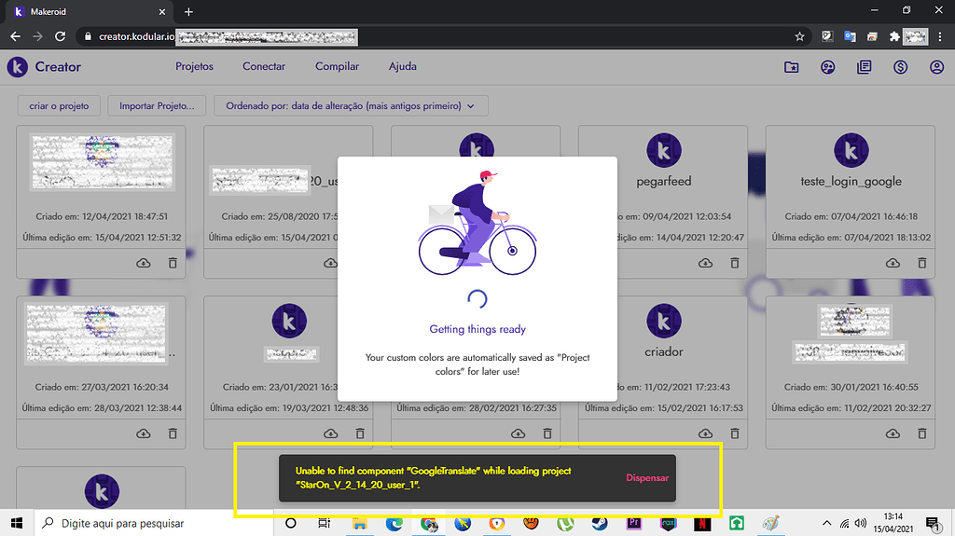Click trash icon on pegarfeed project
The height and width of the screenshot is (536, 955).
pos(734,264)
